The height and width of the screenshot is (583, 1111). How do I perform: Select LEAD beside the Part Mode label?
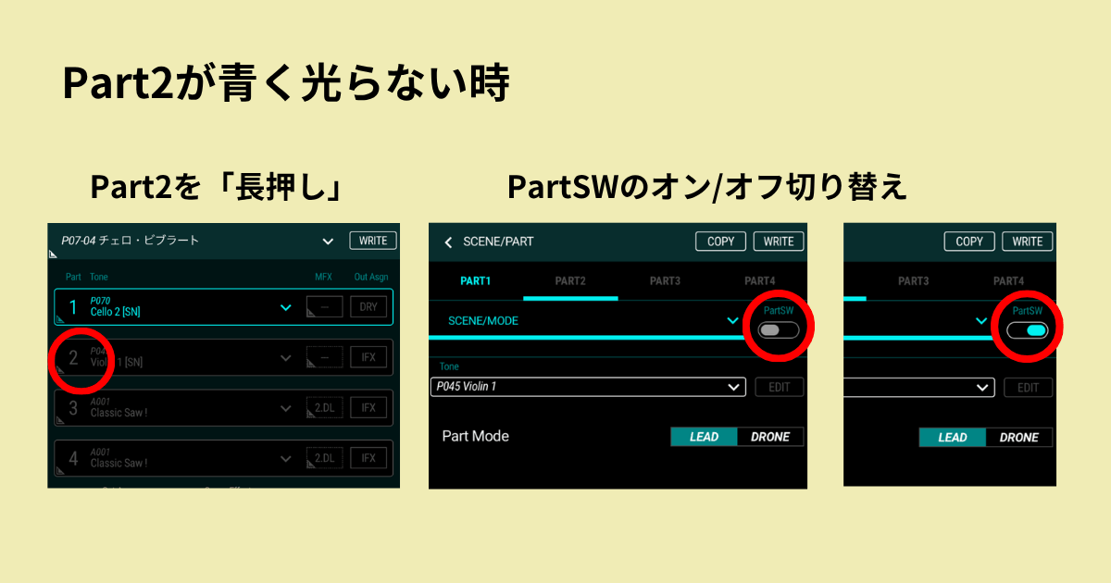click(704, 437)
